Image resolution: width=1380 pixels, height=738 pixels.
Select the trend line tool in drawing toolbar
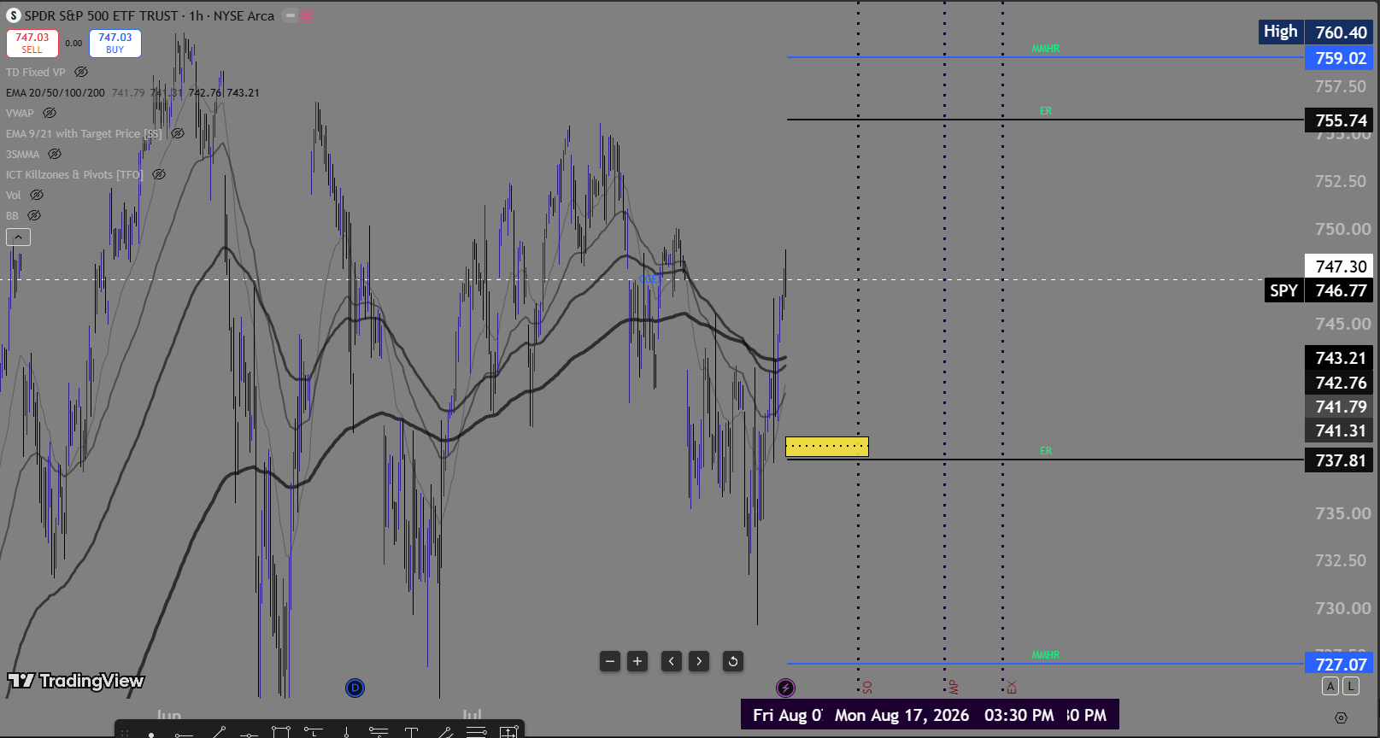coord(217,732)
